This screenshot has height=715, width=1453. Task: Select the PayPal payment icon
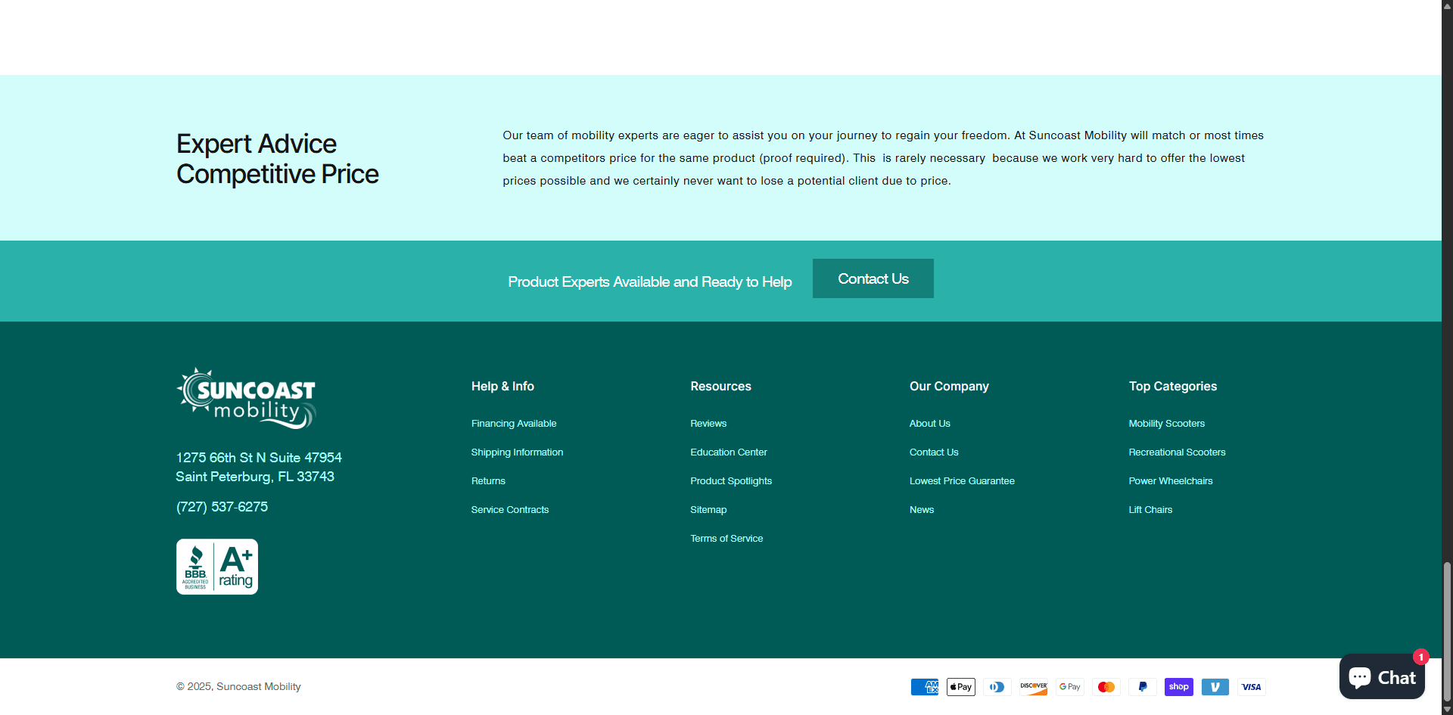click(x=1143, y=687)
